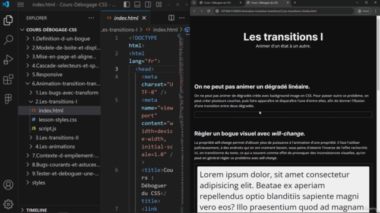The height and width of the screenshot is (213, 380).
Task: Open Run and Debug view
Action: click(8, 60)
